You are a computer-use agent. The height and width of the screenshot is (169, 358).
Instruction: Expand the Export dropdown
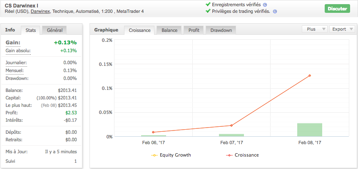342,29
